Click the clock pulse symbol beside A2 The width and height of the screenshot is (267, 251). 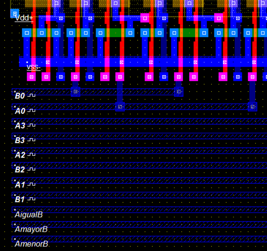pyautogui.click(x=32, y=154)
